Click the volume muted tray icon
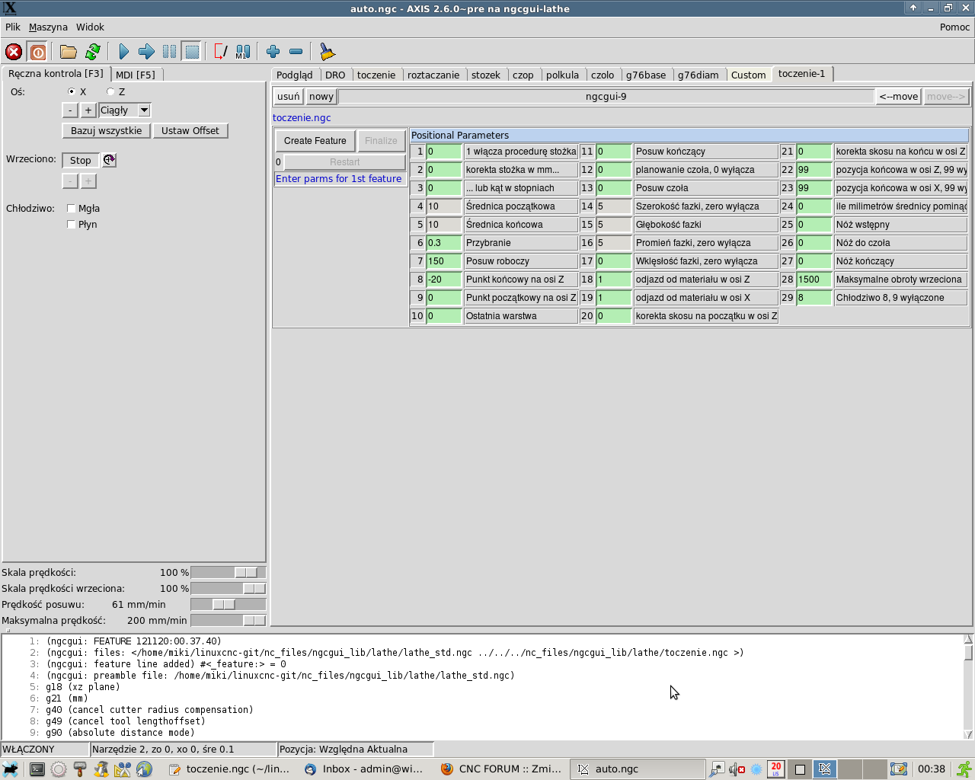The height and width of the screenshot is (780, 975). [x=737, y=769]
